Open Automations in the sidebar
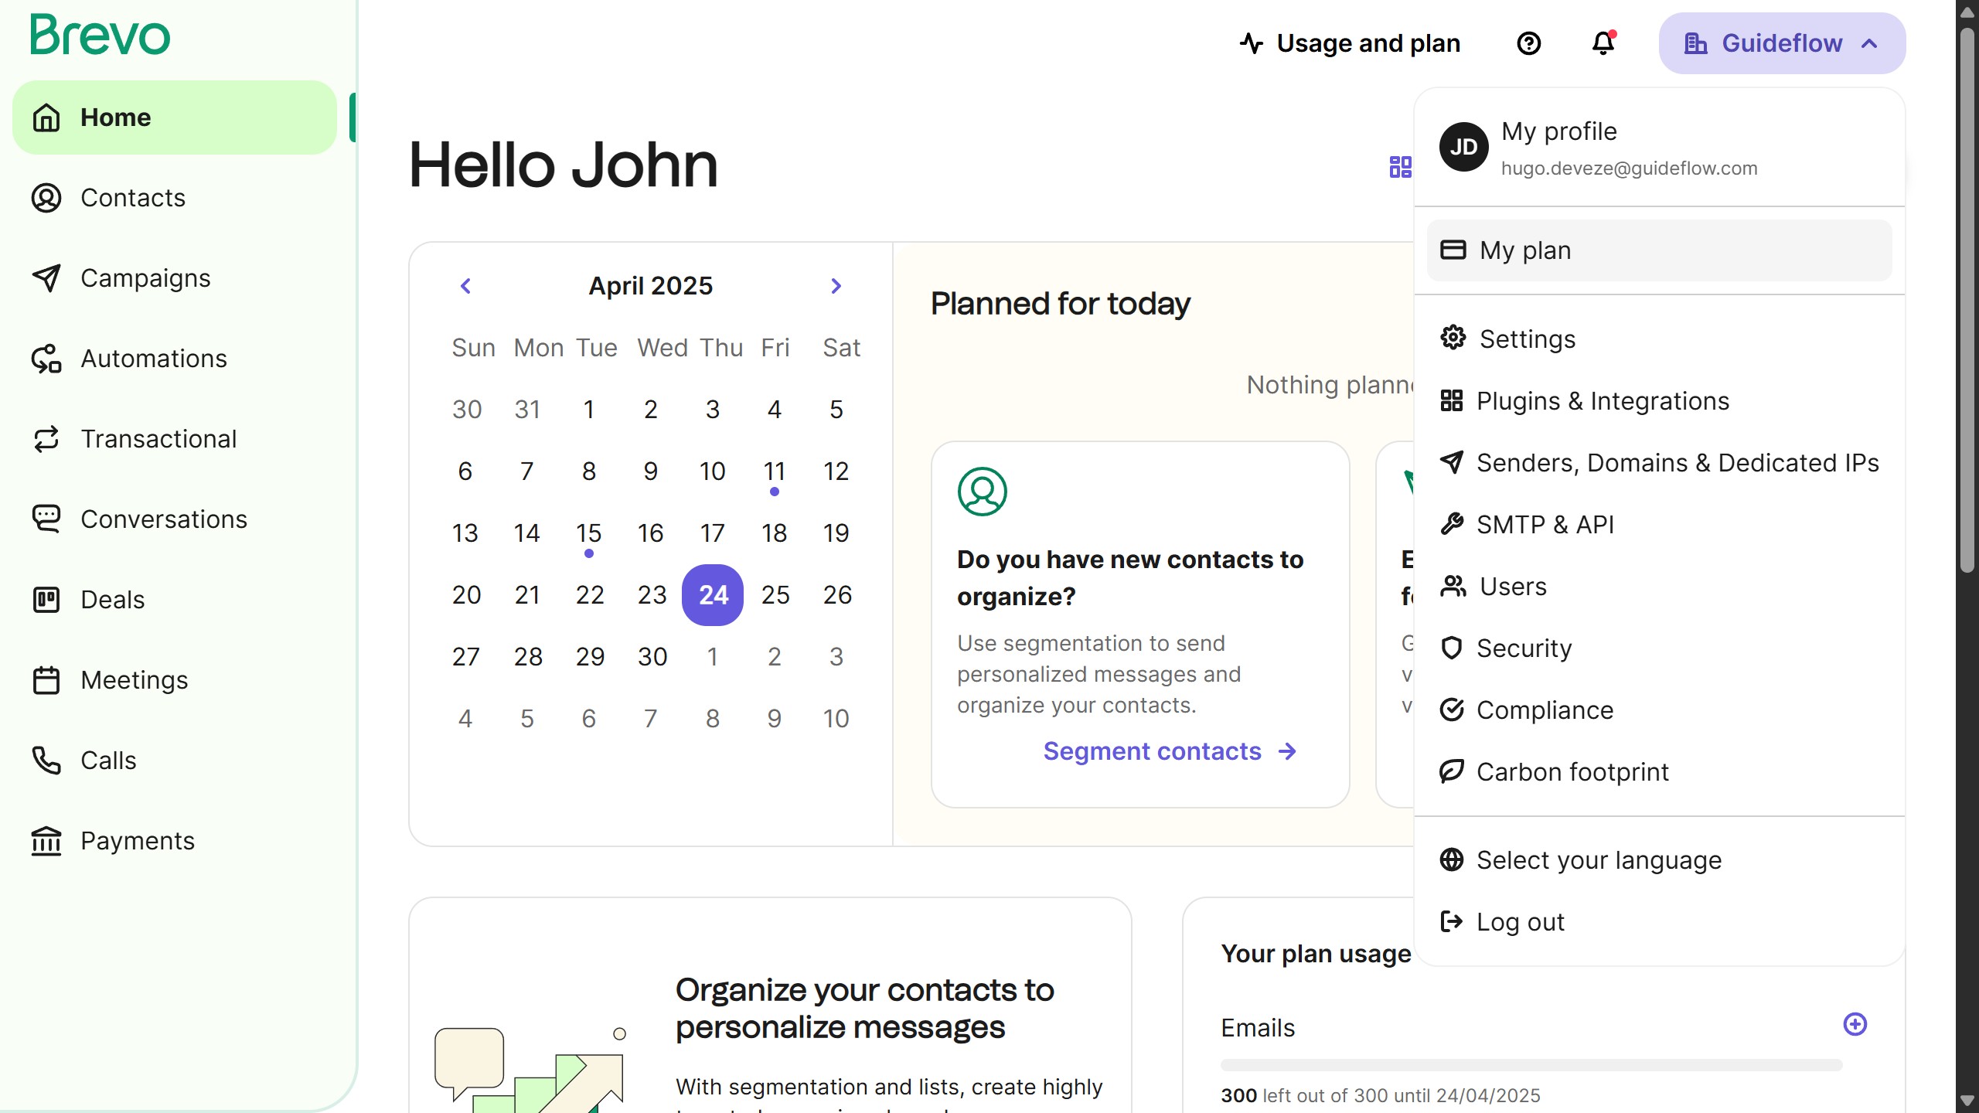 pyautogui.click(x=153, y=359)
